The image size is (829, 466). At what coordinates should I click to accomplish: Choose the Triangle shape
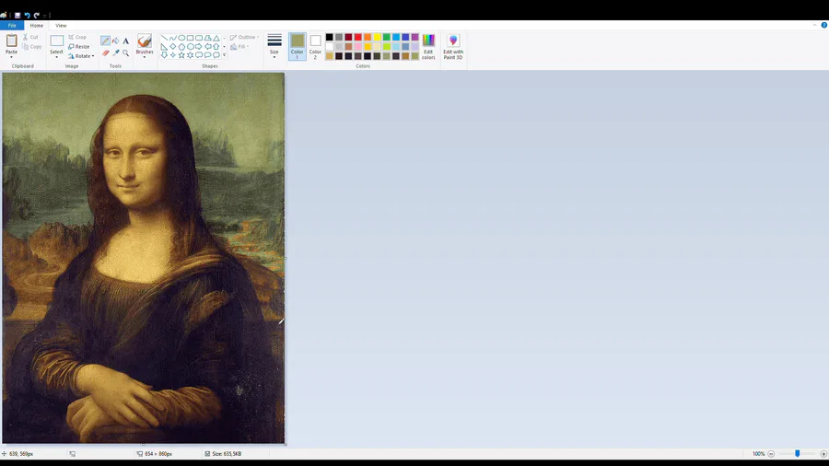click(x=216, y=38)
